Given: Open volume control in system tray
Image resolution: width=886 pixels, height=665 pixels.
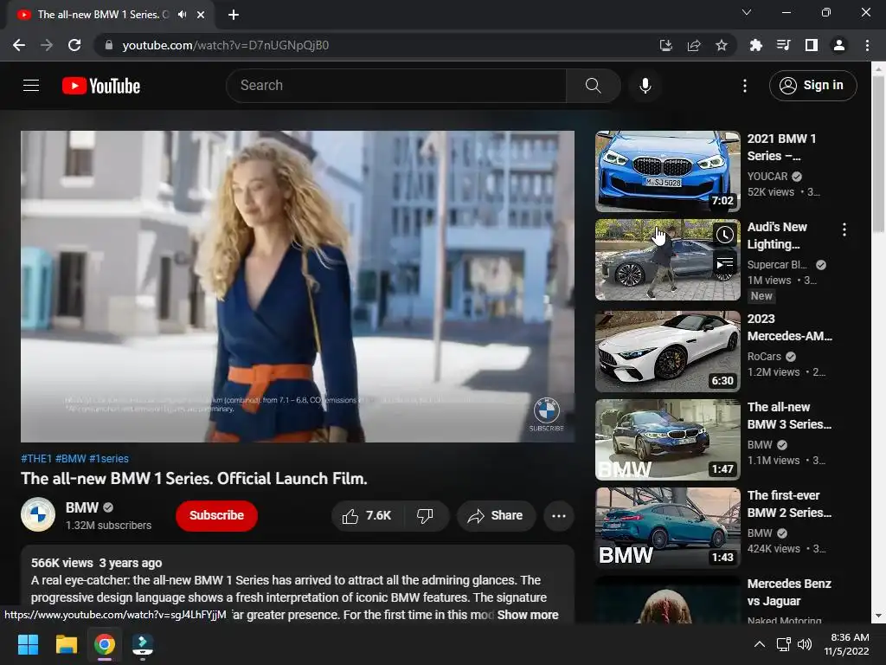Looking at the screenshot, I should tap(805, 644).
